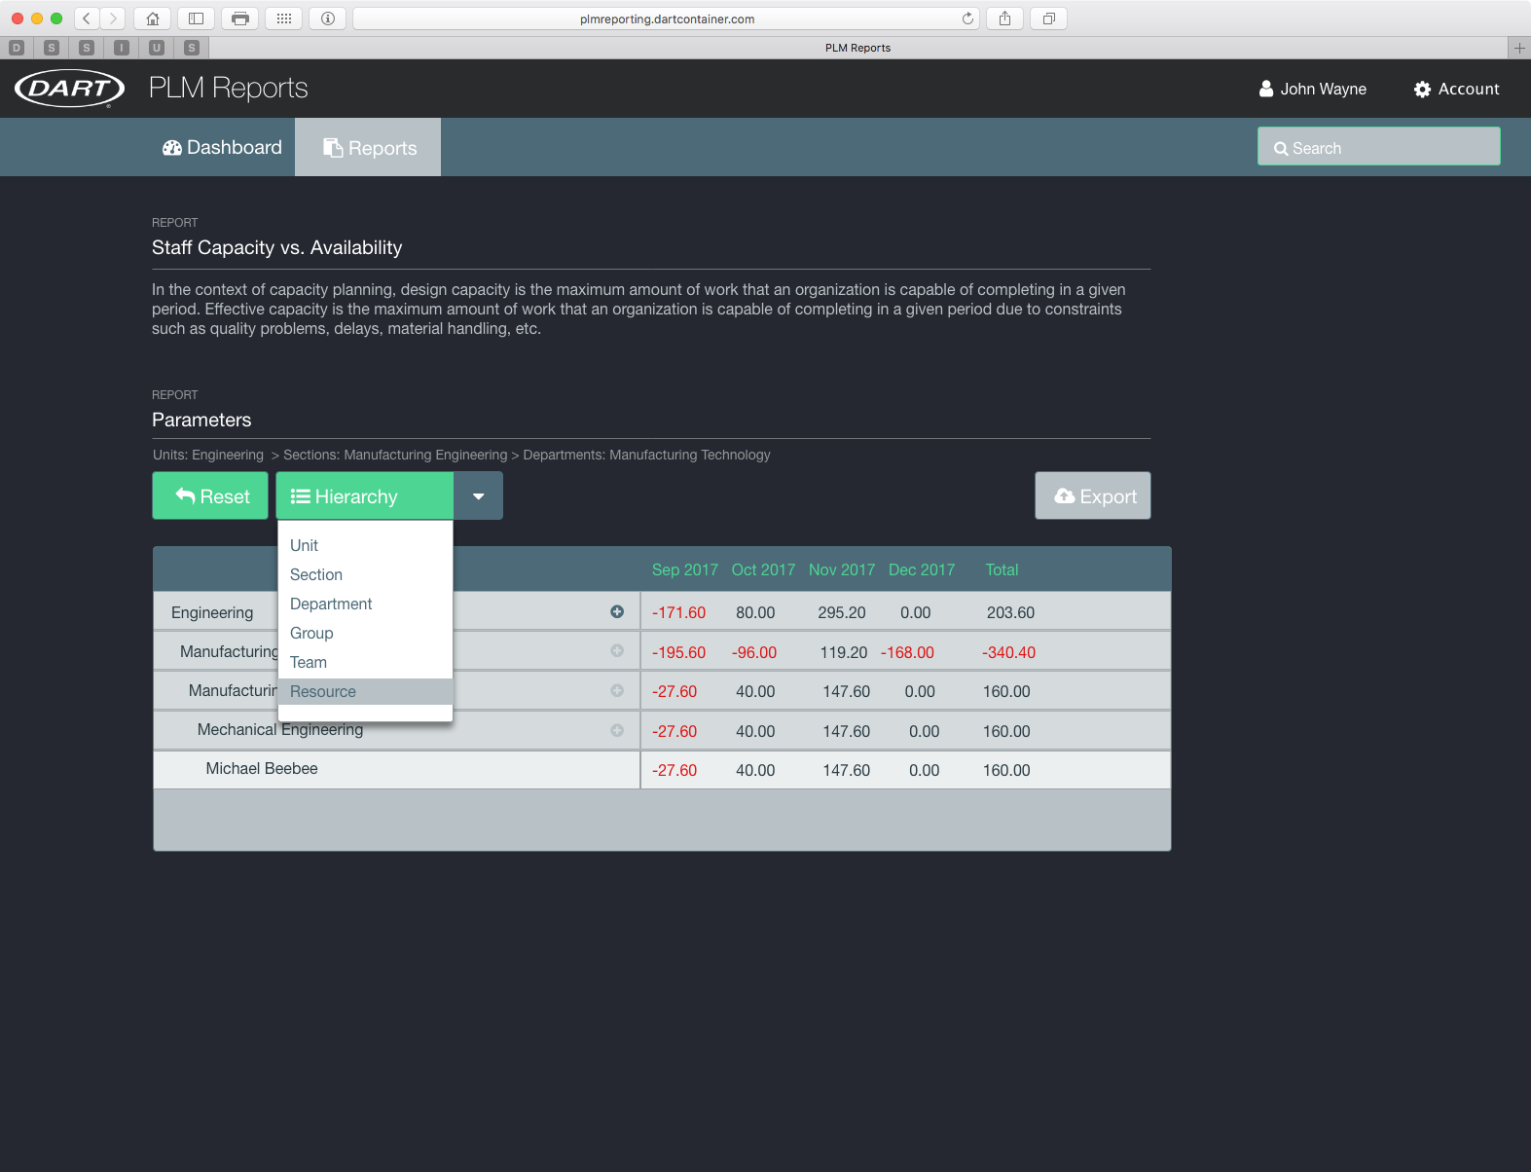This screenshot has width=1531, height=1172.
Task: Select Resource from hierarchy menu
Action: click(x=365, y=691)
